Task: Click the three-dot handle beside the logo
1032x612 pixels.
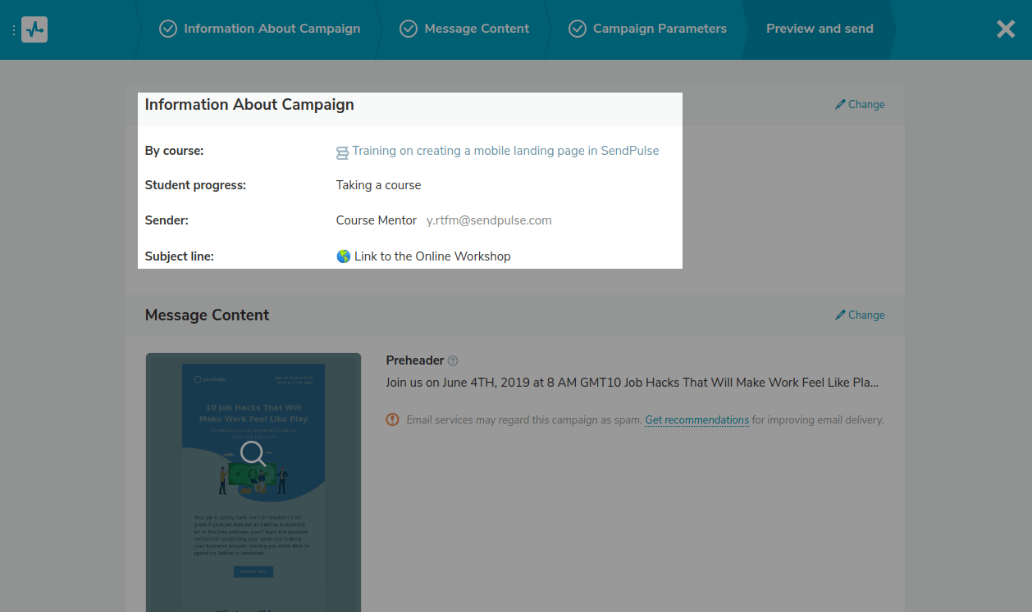Action: (14, 30)
